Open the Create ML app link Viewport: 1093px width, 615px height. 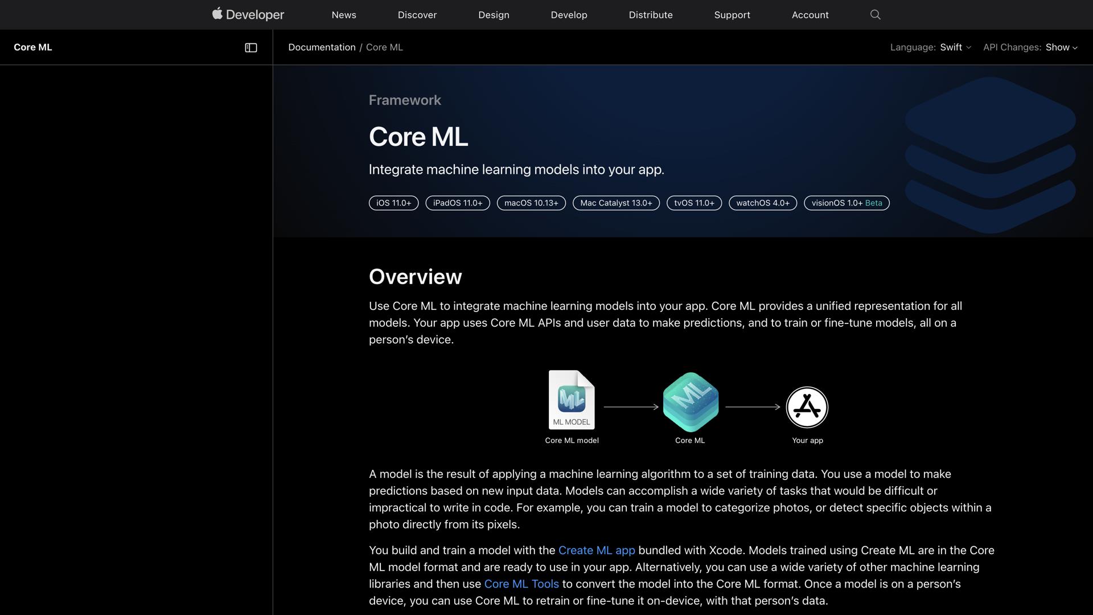(x=596, y=550)
